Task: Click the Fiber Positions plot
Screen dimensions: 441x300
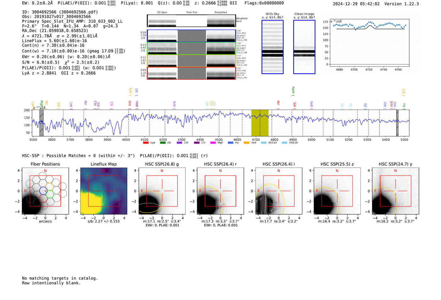Action: [45, 191]
